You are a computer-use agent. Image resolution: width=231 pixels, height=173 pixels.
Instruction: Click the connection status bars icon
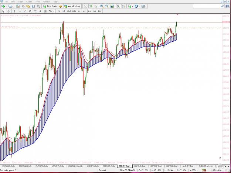coord(204,170)
